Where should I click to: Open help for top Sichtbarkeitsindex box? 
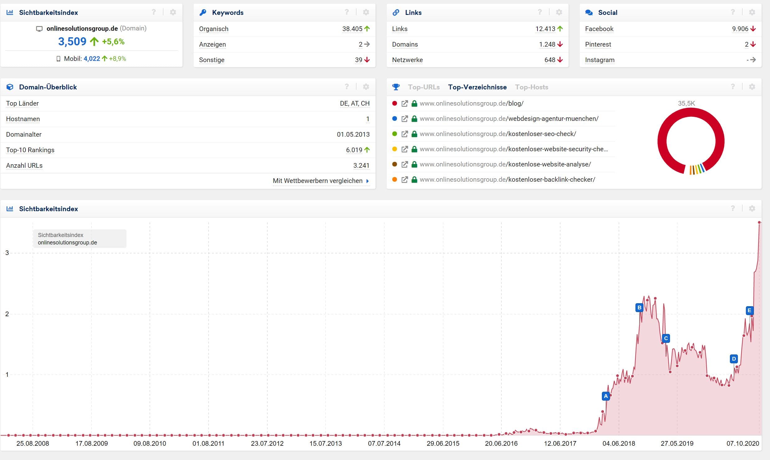154,12
